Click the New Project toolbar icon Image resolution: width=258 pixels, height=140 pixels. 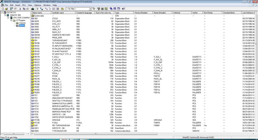click(3, 9)
